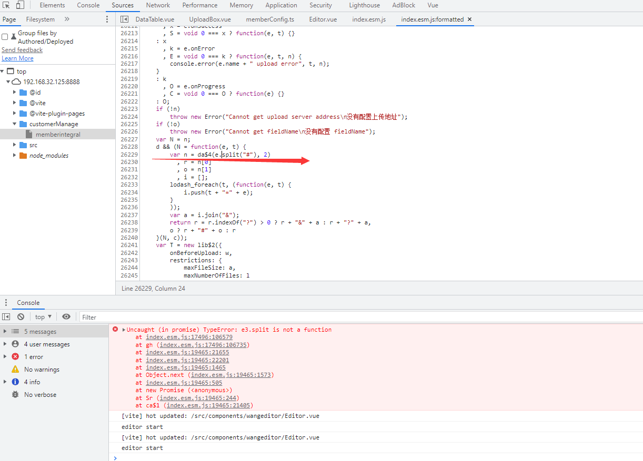This screenshot has height=461, width=643.
Task: Open the Security tab
Action: point(320,5)
